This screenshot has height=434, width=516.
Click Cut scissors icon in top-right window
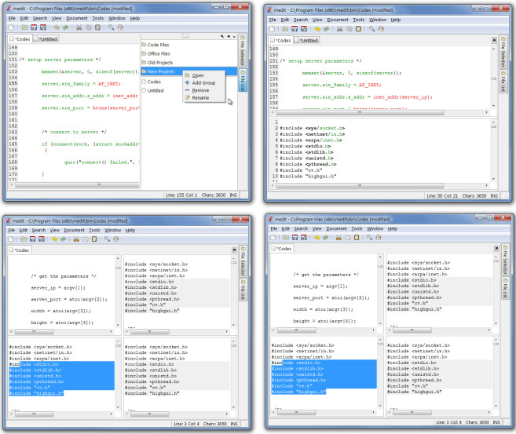339,29
